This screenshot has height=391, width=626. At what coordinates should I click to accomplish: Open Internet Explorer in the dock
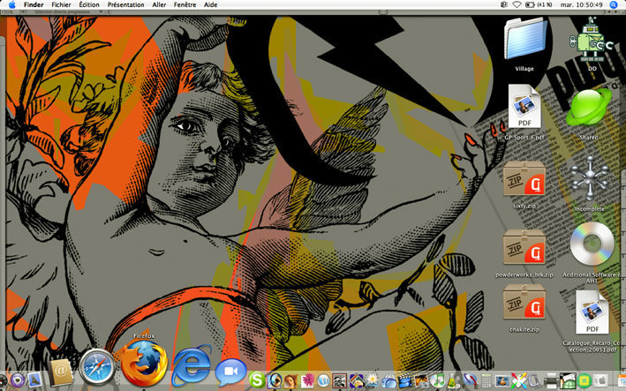(x=192, y=365)
